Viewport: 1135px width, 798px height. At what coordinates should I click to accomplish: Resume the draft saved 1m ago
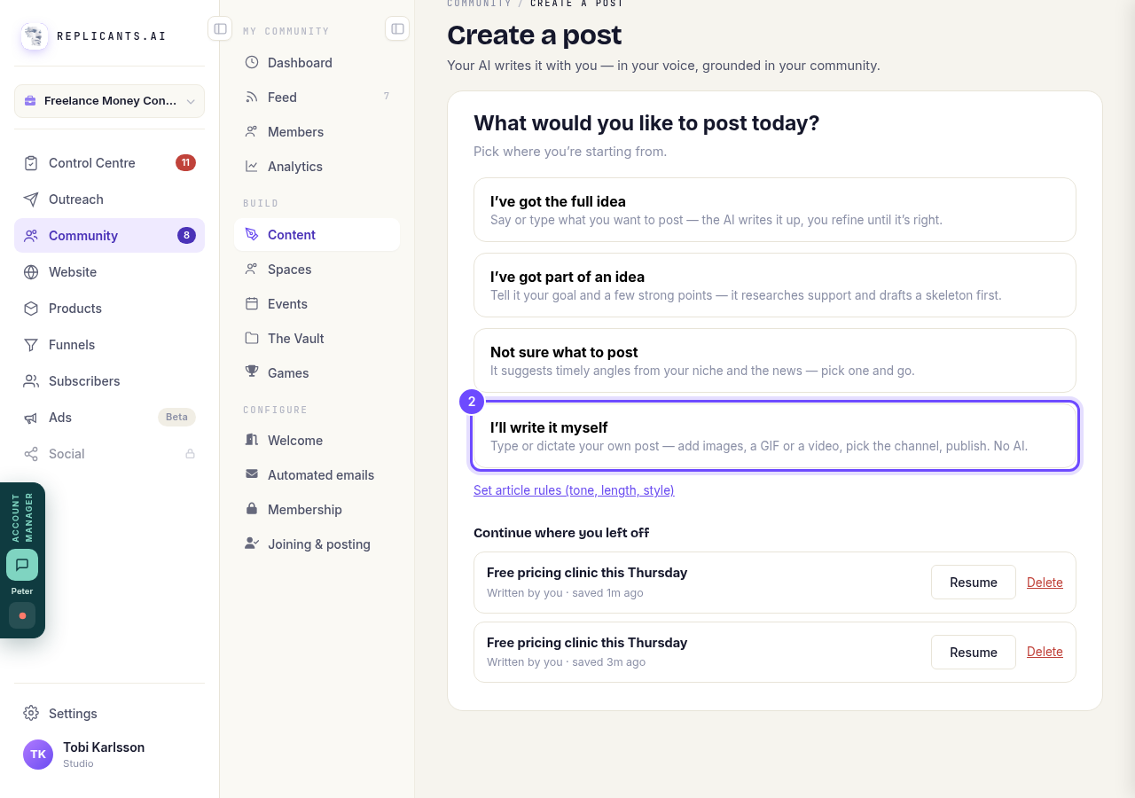pyautogui.click(x=974, y=583)
